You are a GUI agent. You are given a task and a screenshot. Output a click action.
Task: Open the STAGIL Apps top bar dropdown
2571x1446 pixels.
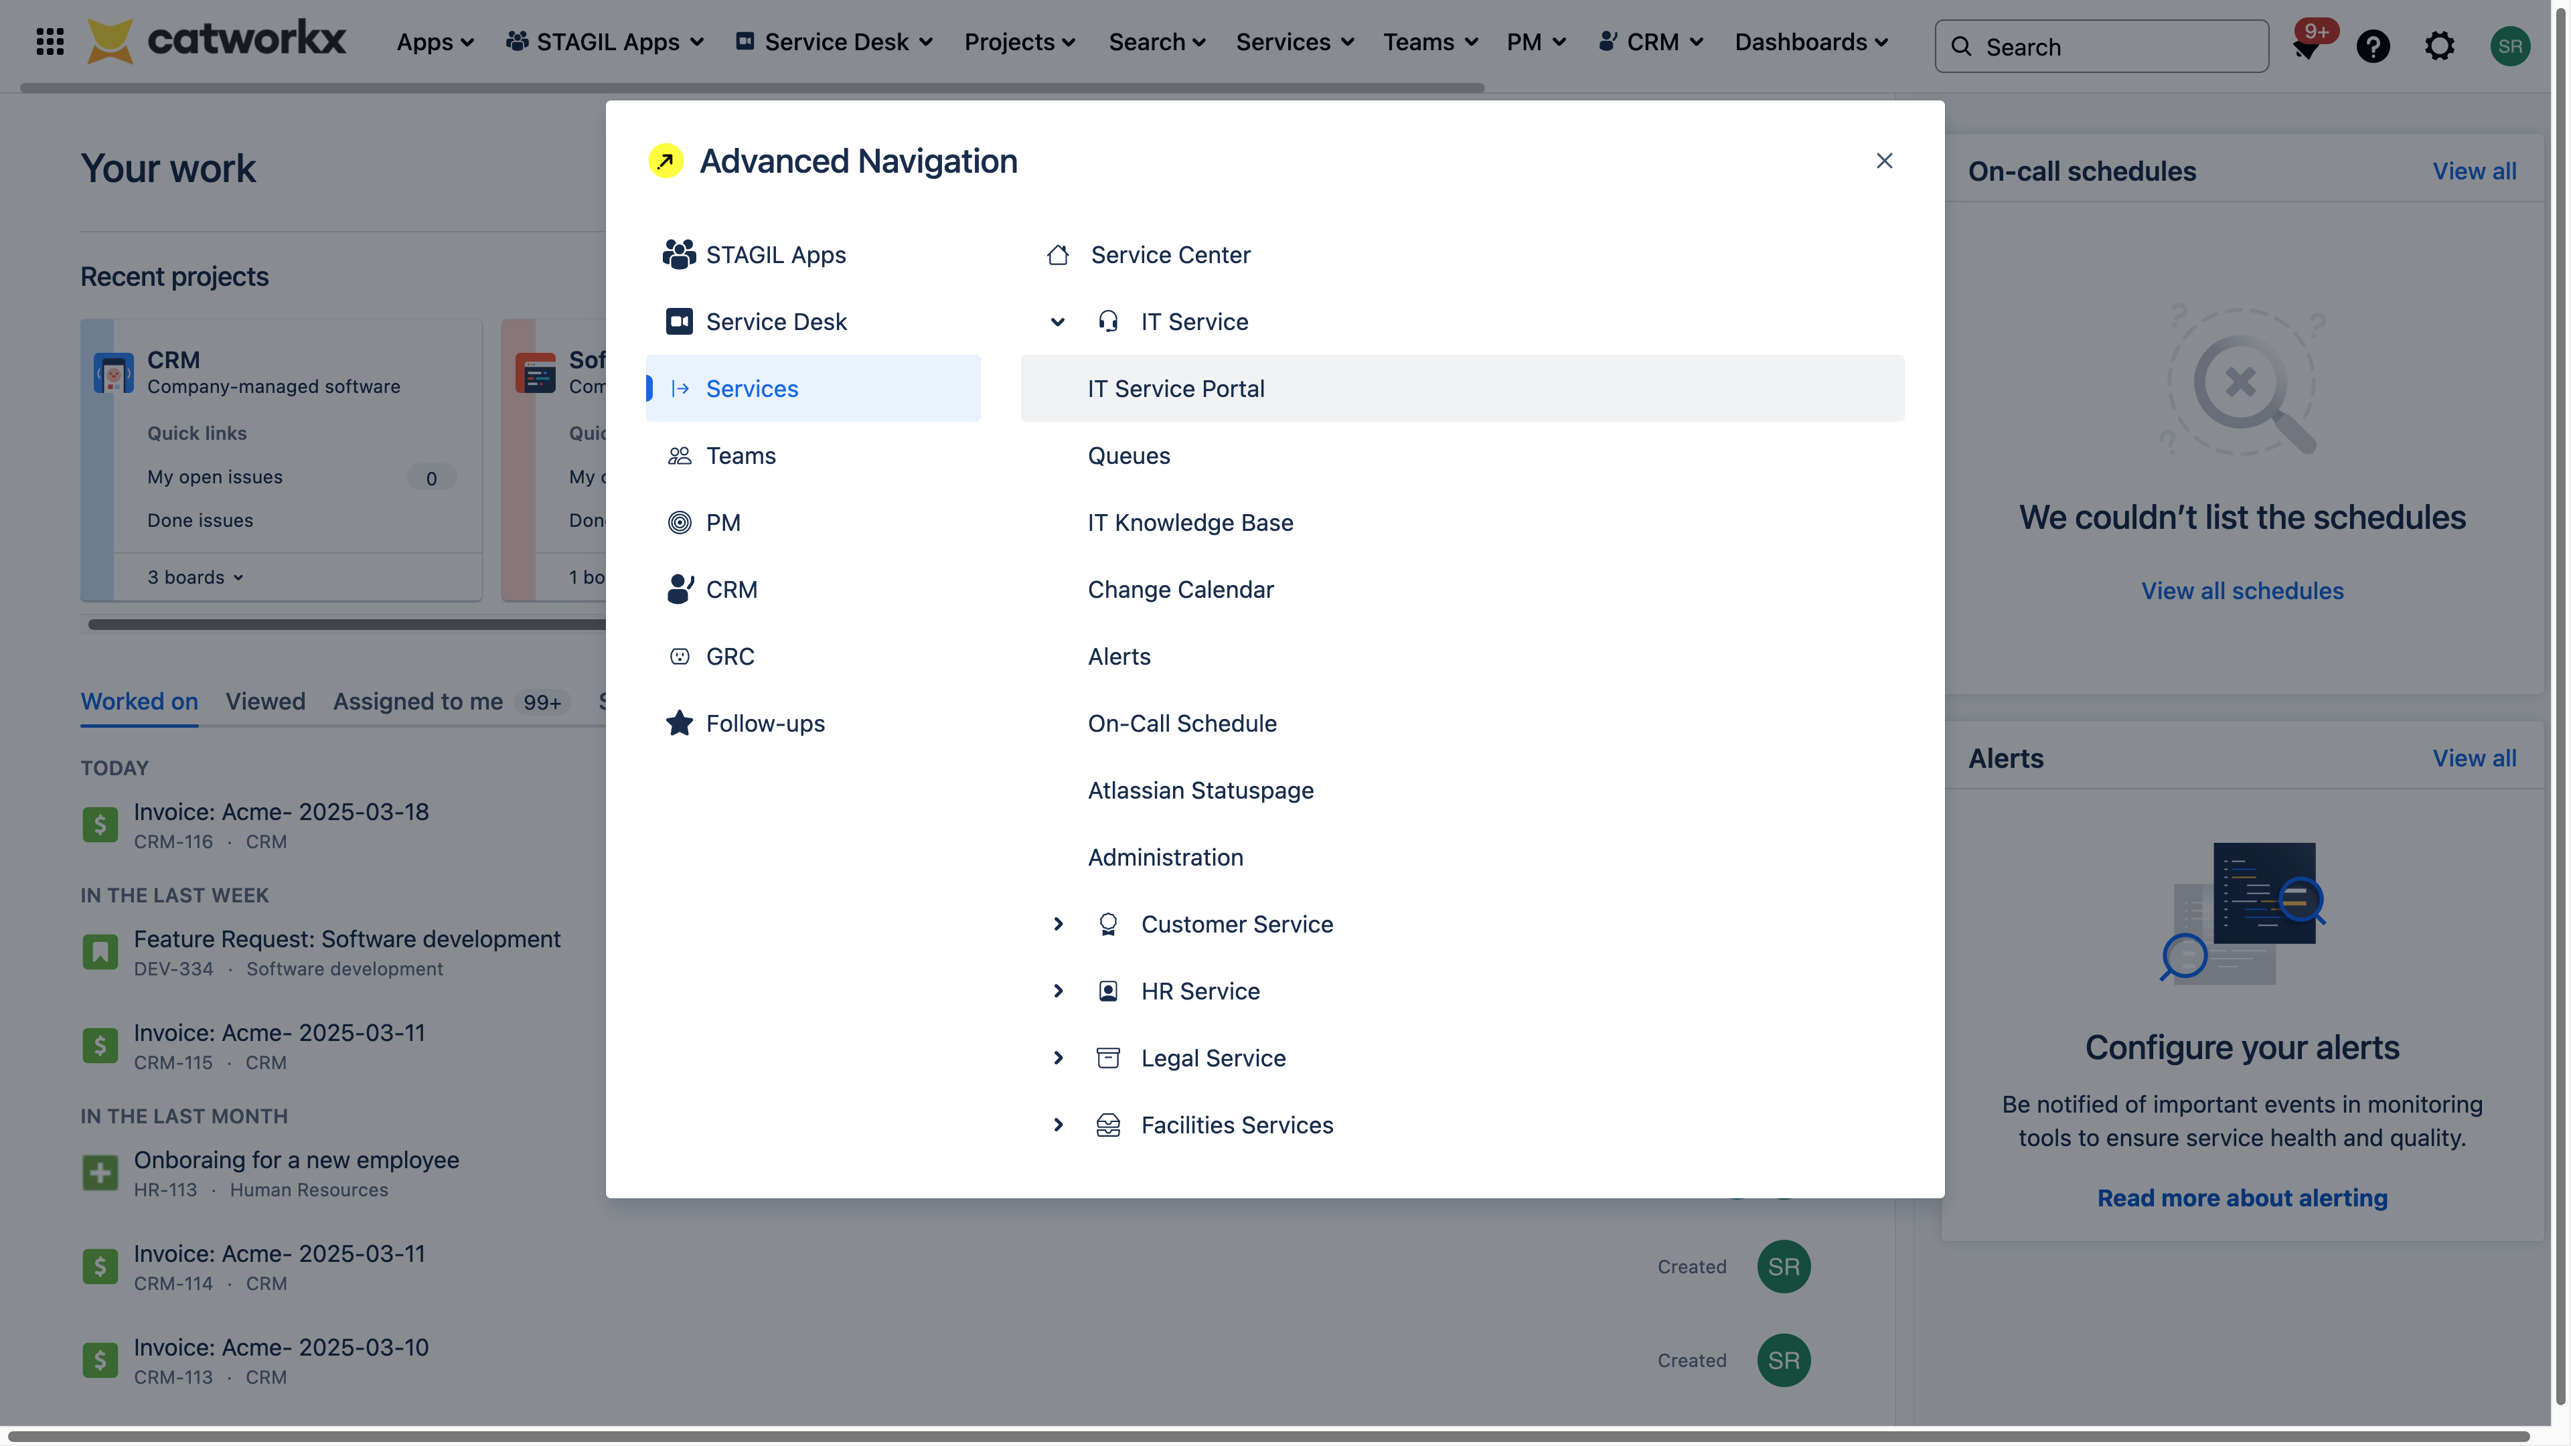(605, 42)
